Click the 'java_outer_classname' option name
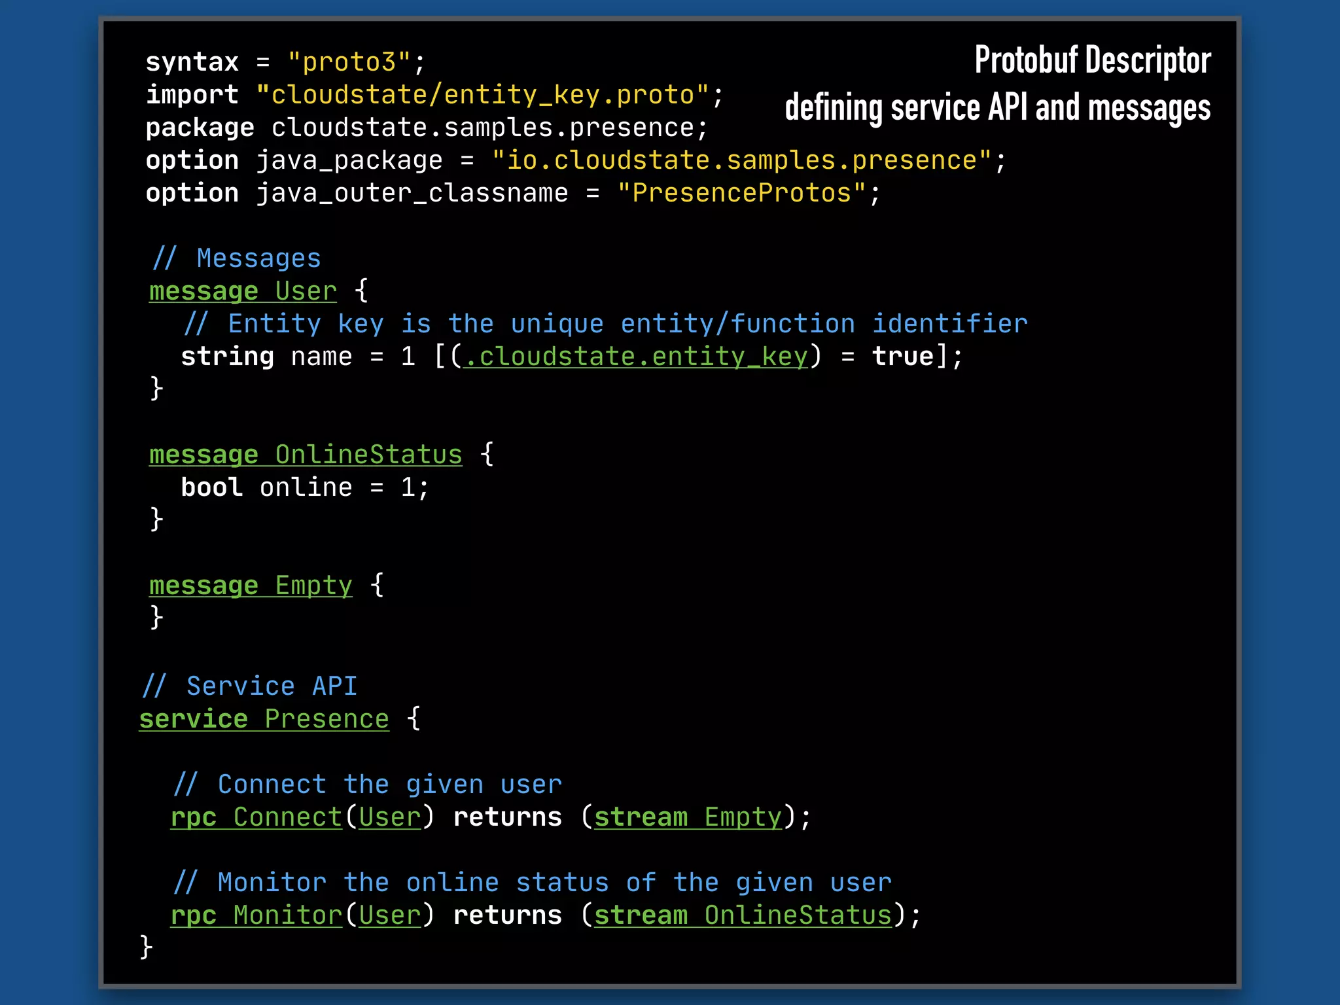This screenshot has width=1340, height=1005. point(412,193)
